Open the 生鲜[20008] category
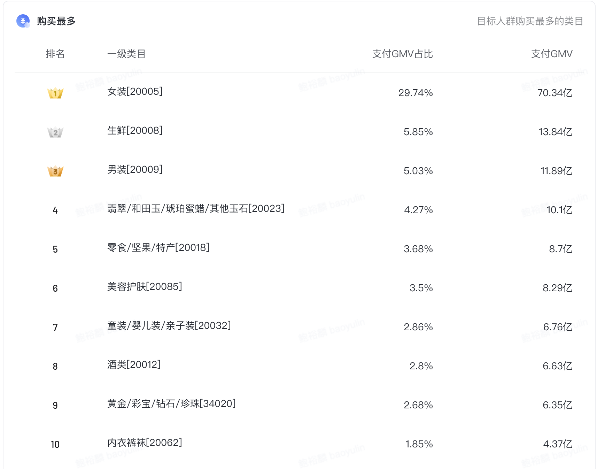 (x=135, y=131)
